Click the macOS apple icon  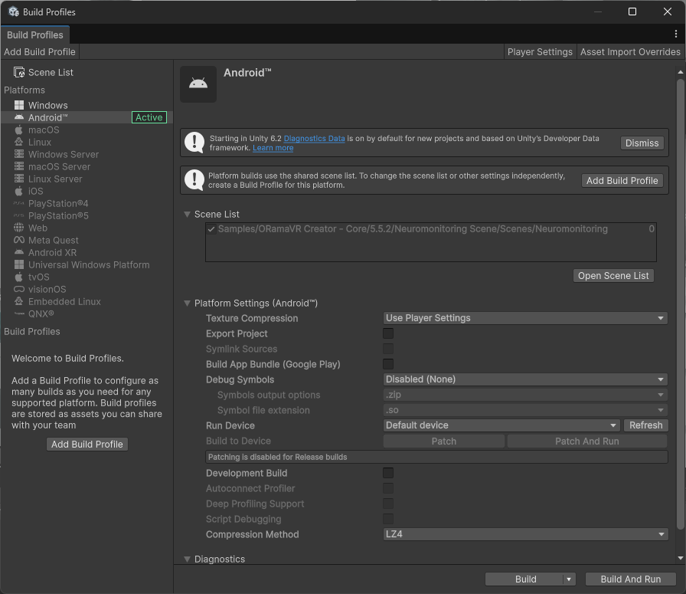(x=19, y=130)
